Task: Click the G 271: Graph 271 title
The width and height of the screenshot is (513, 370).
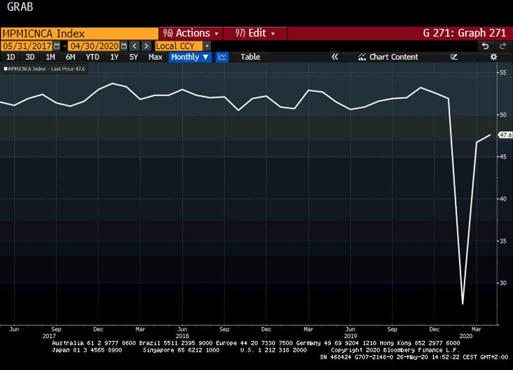Action: [x=464, y=33]
